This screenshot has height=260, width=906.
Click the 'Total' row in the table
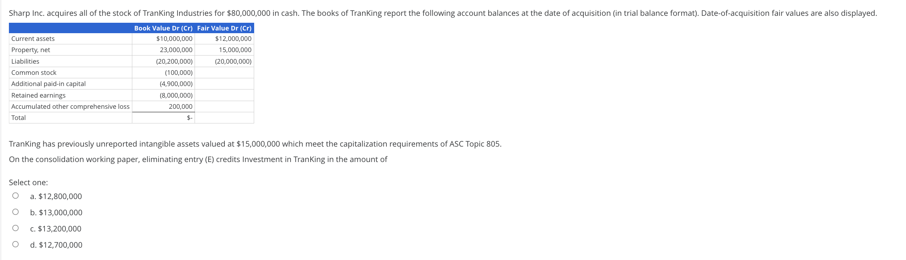point(19,117)
